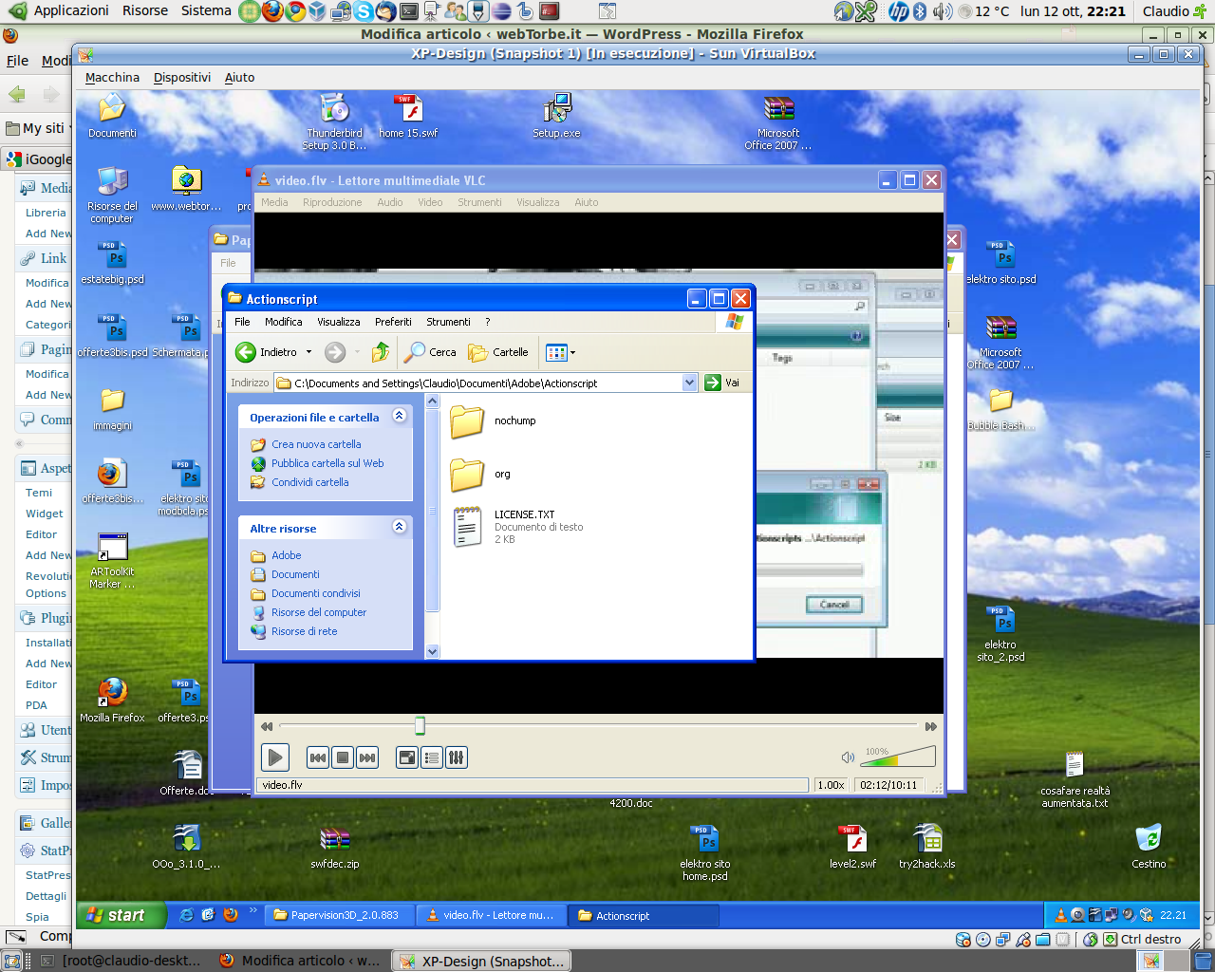Open the Audio menu in VLC
The image size is (1215, 972).
click(390, 202)
